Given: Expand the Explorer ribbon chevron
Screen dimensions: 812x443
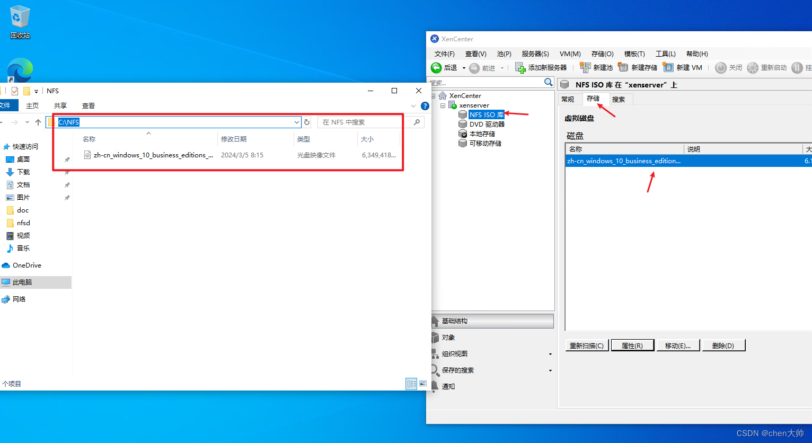Looking at the screenshot, I should (414, 106).
